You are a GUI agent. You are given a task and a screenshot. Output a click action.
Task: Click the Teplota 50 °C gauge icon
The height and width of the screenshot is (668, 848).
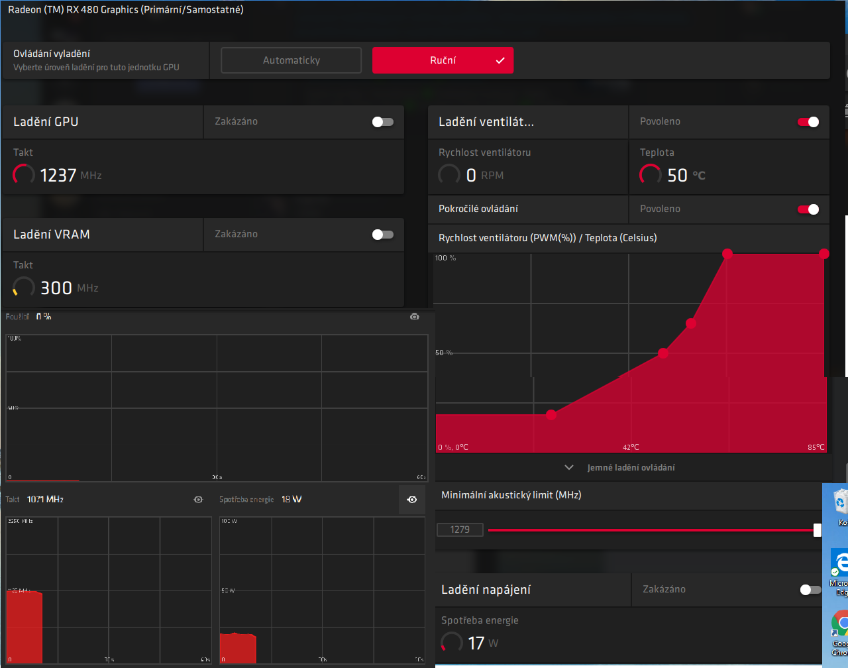coord(650,175)
